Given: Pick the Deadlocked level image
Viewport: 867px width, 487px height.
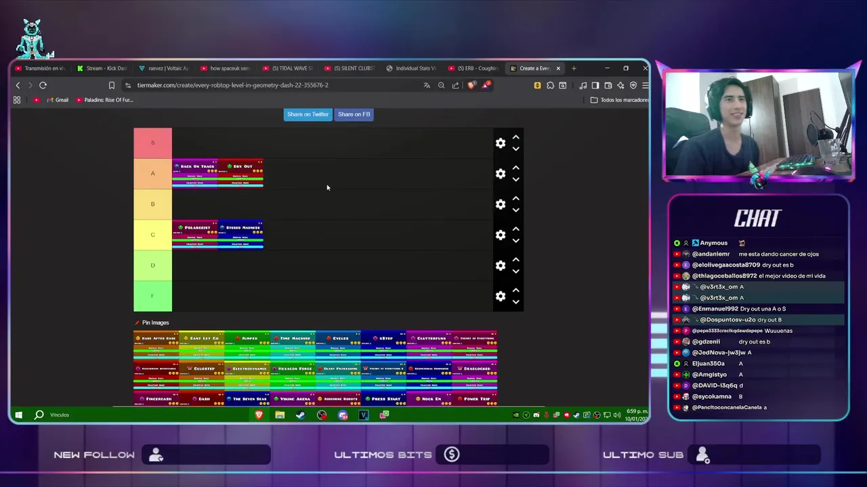Looking at the screenshot, I should coord(474,375).
